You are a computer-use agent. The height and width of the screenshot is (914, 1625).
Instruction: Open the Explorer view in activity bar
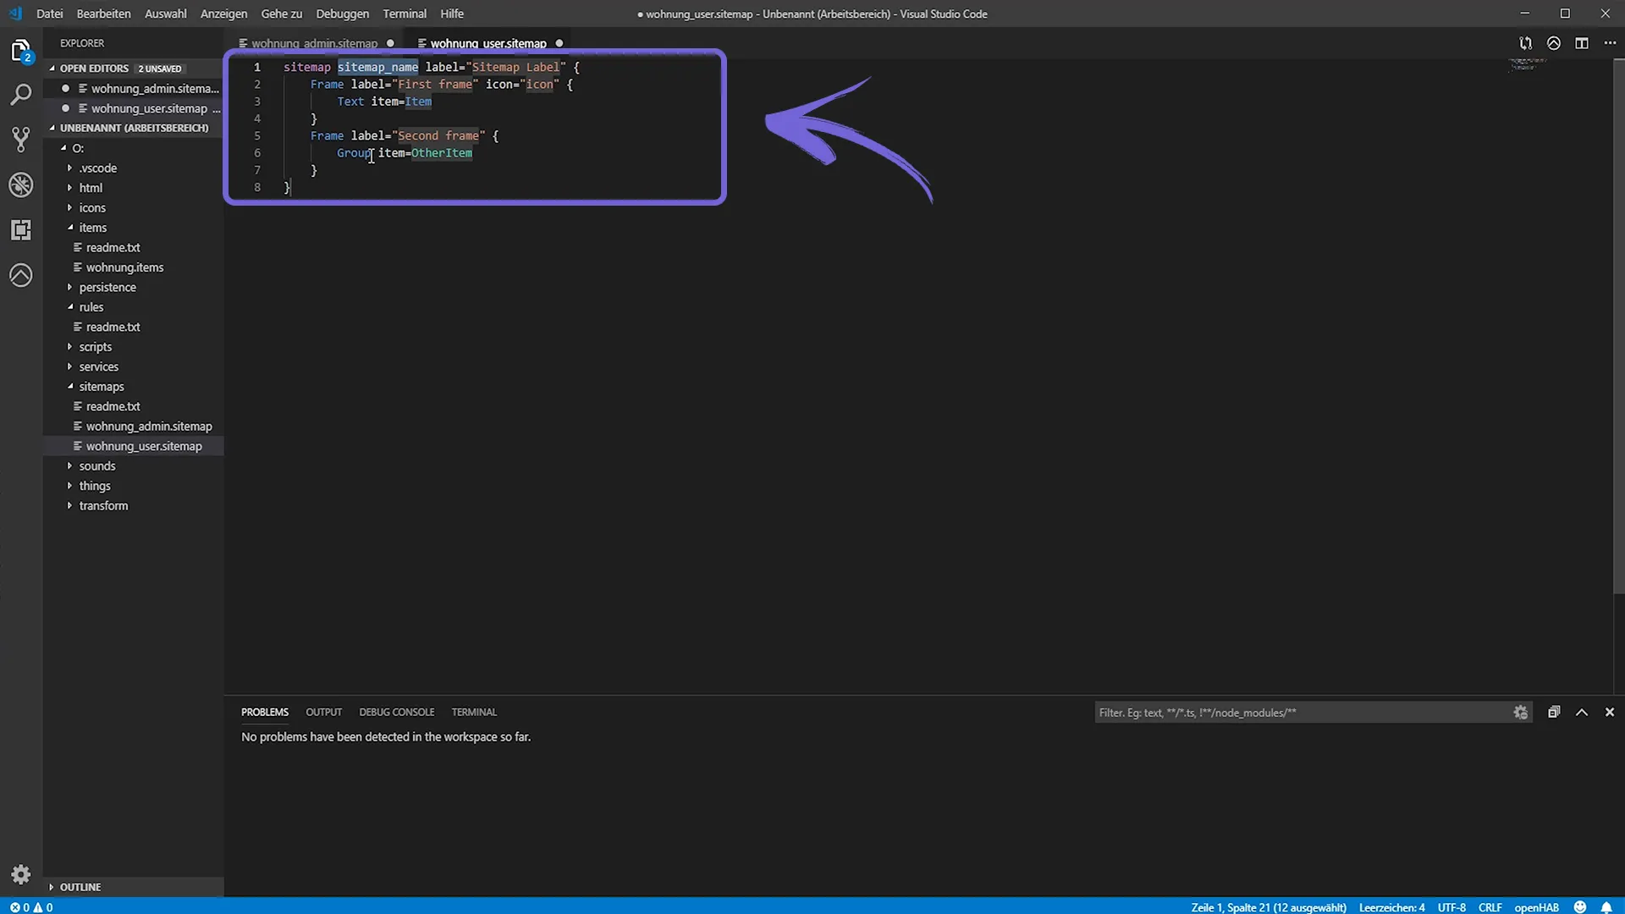point(21,51)
